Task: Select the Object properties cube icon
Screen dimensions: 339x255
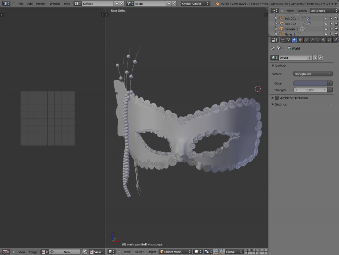Action: click(300, 40)
